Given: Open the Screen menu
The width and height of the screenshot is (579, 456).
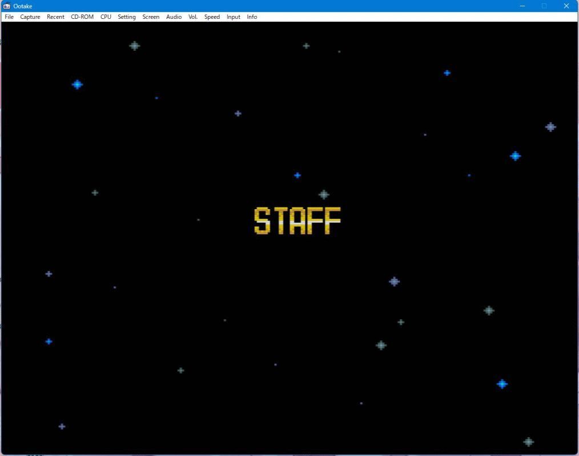Looking at the screenshot, I should coord(151,17).
